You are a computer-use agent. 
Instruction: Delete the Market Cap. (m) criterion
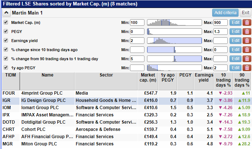[x=247, y=22]
